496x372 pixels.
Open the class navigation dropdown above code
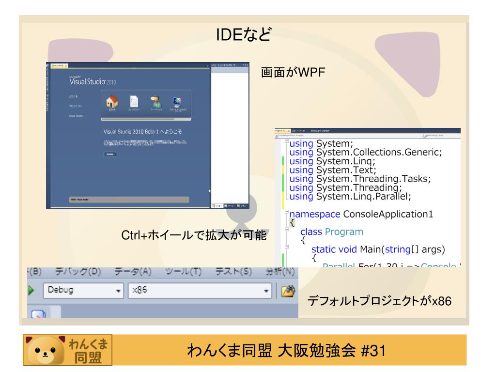349,136
